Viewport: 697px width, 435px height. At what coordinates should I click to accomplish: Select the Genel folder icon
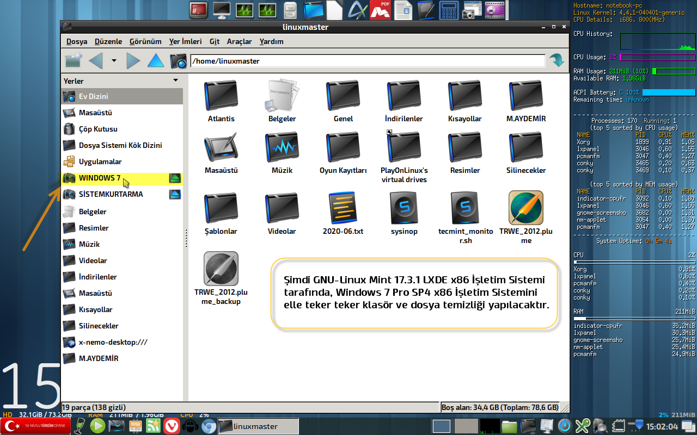click(x=343, y=96)
